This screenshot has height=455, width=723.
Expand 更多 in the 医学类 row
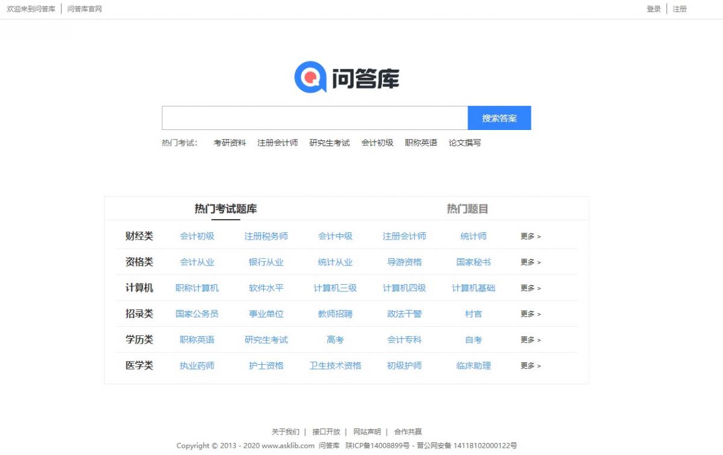[x=530, y=366]
